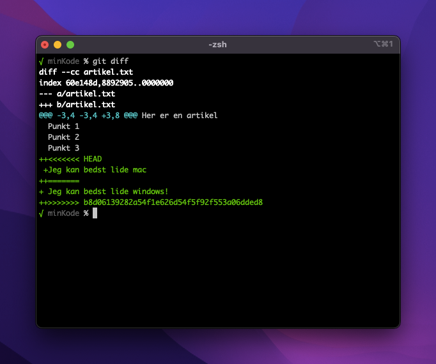Click the 'git diff' command text
The image size is (436, 364).
[111, 61]
